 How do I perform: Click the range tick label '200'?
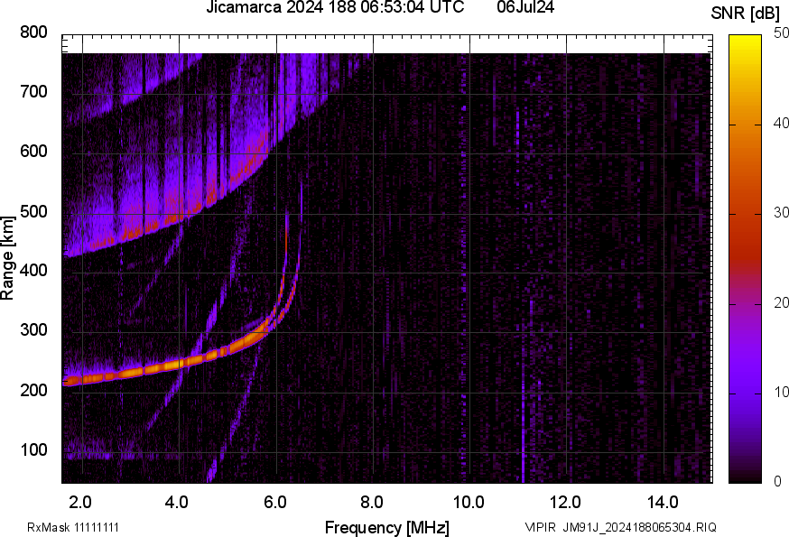coord(33,390)
